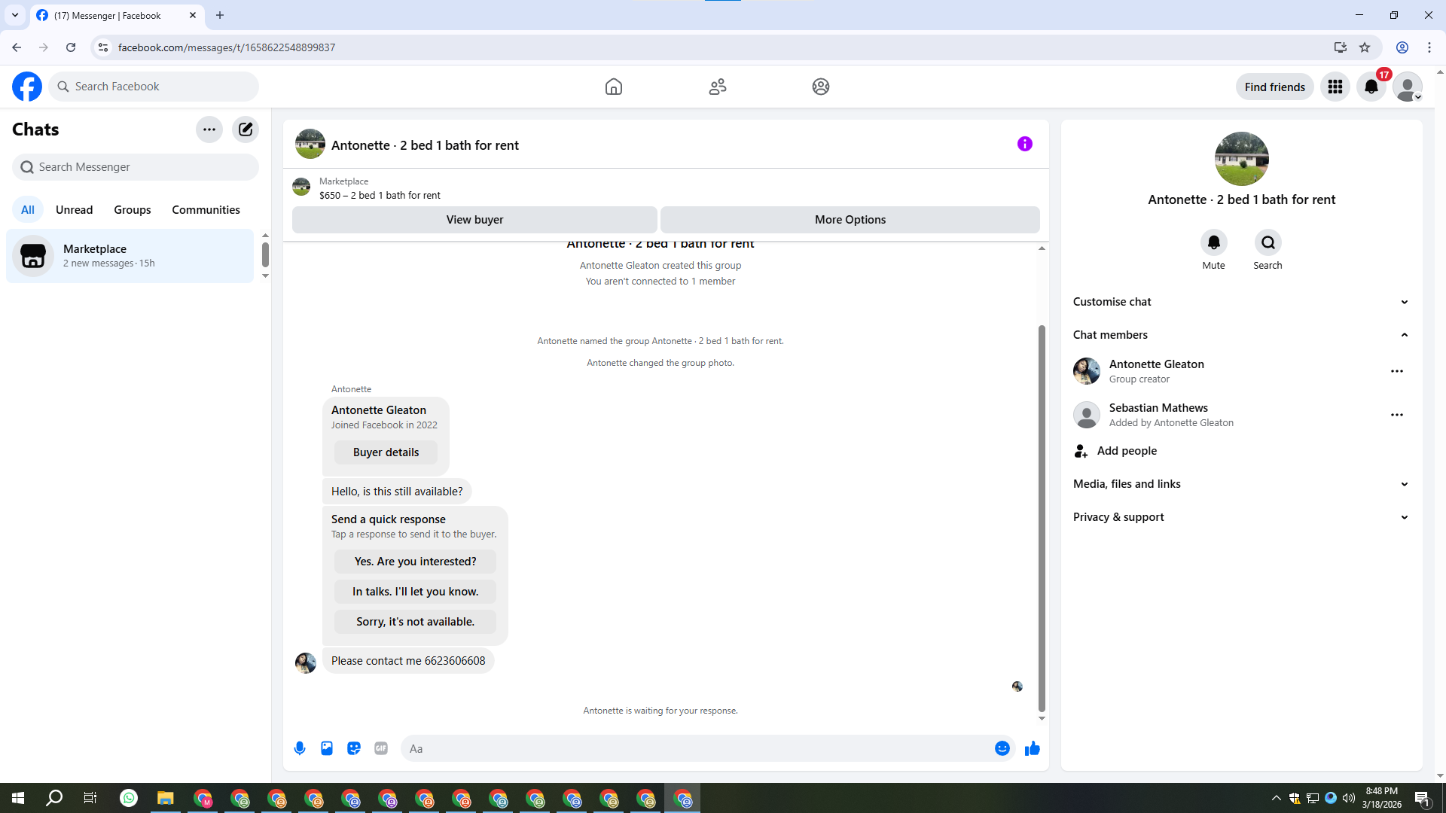This screenshot has width=1446, height=813.
Task: Click the Search Messenger input field
Action: [136, 167]
